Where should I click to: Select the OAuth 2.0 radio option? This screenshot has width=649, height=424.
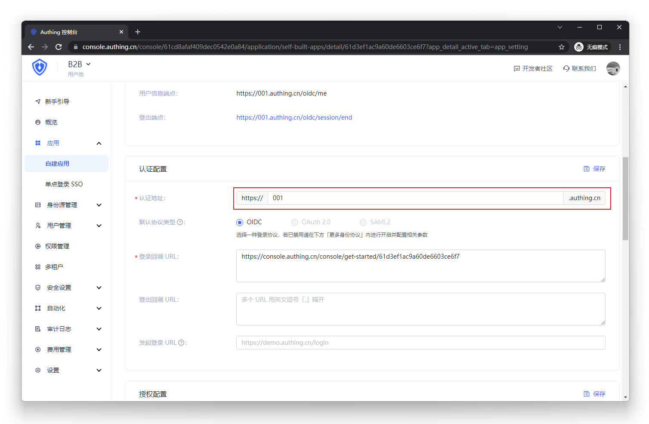tap(295, 223)
